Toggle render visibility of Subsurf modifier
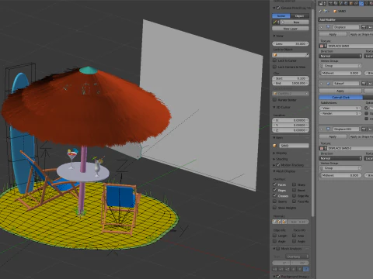The width and height of the screenshot is (373, 279). click(x=364, y=84)
